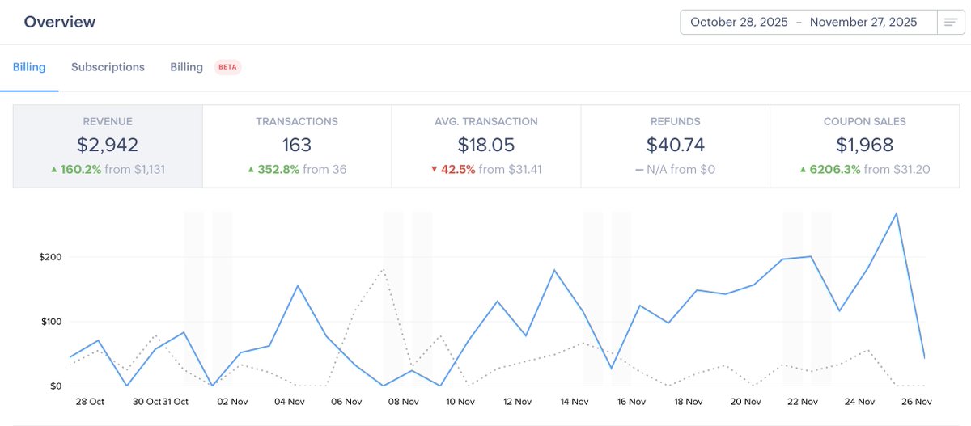This screenshot has width=971, height=426.
Task: Click the red down arrow beside 42.5%
Action: [x=434, y=170]
